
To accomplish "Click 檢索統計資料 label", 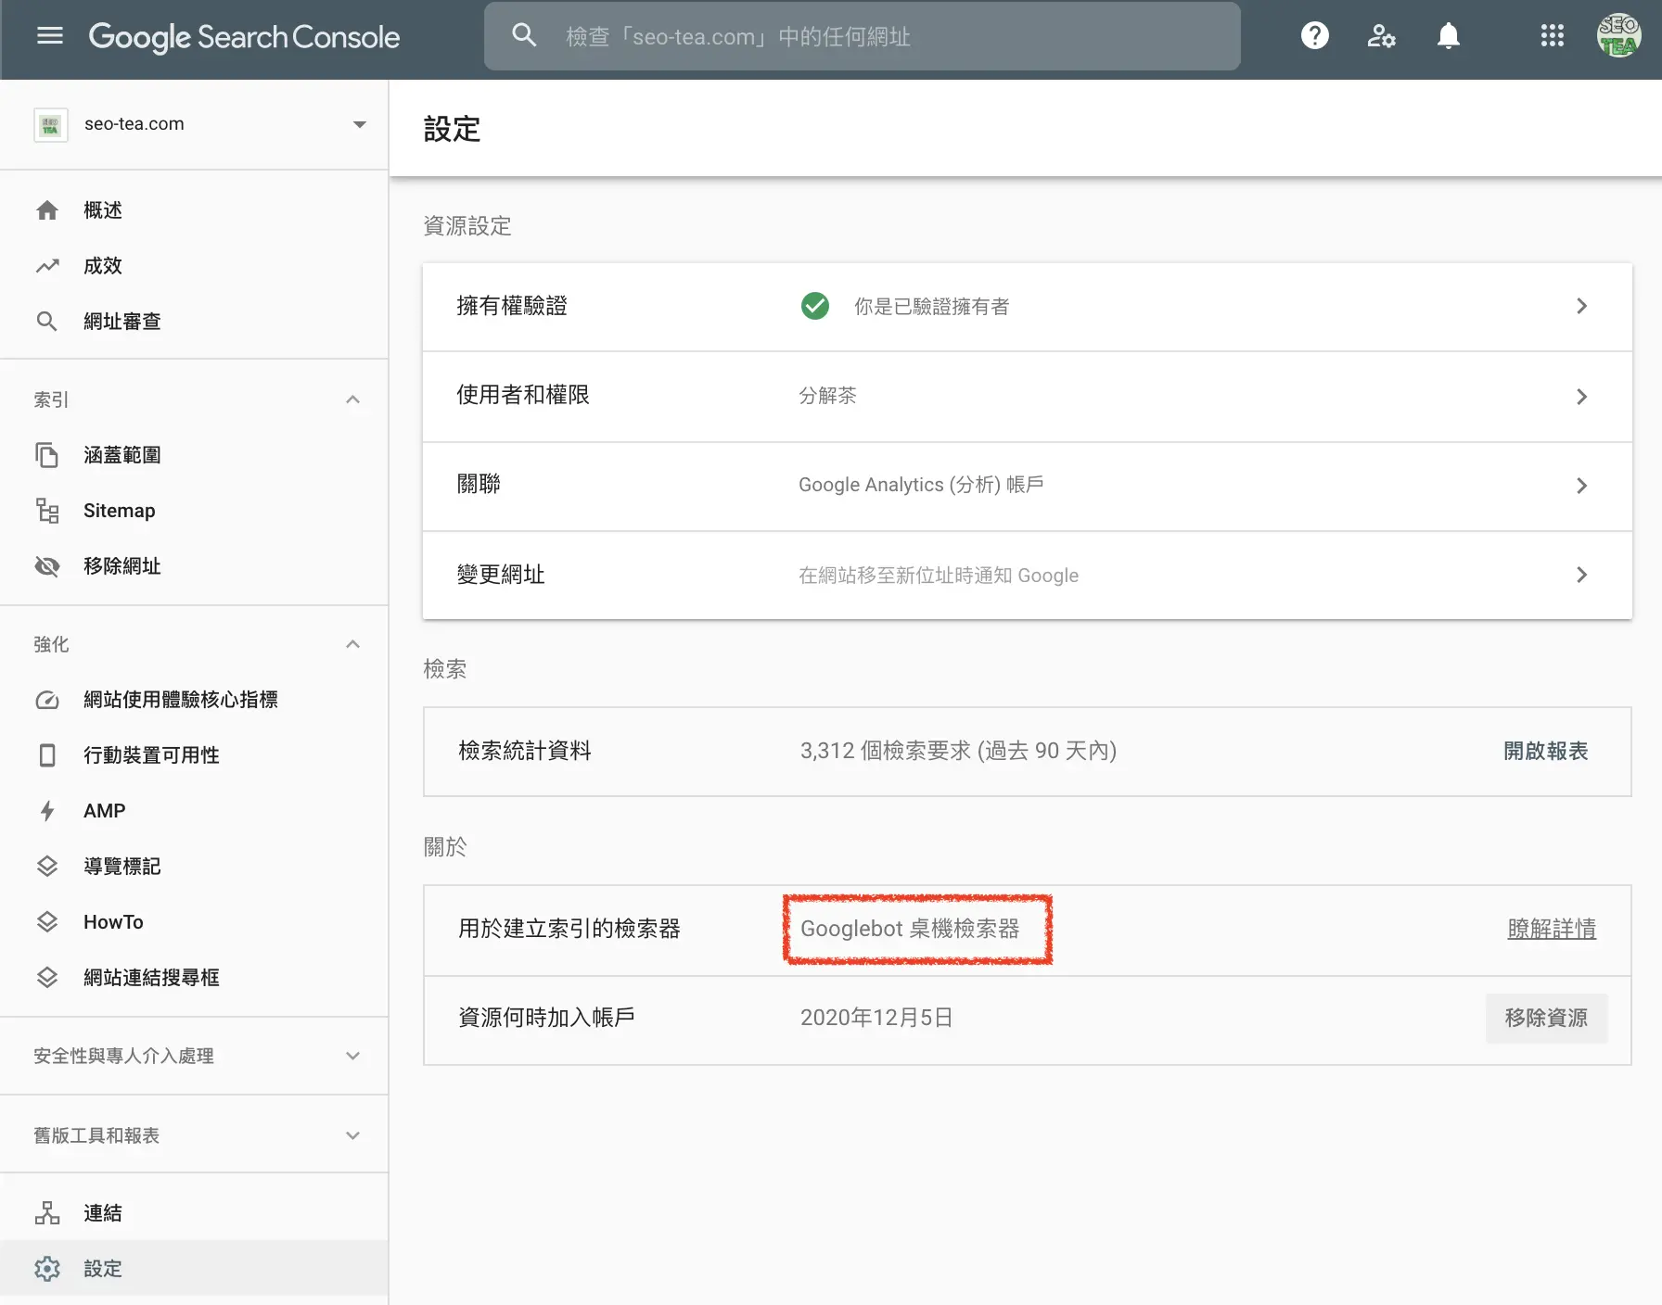I will tap(525, 751).
